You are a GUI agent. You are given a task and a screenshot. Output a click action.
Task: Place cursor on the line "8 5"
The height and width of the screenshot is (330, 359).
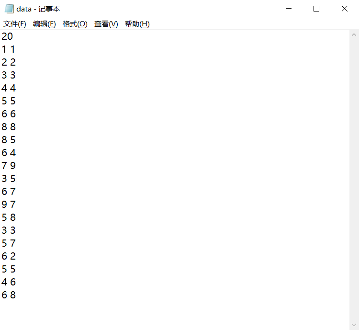click(x=9, y=140)
